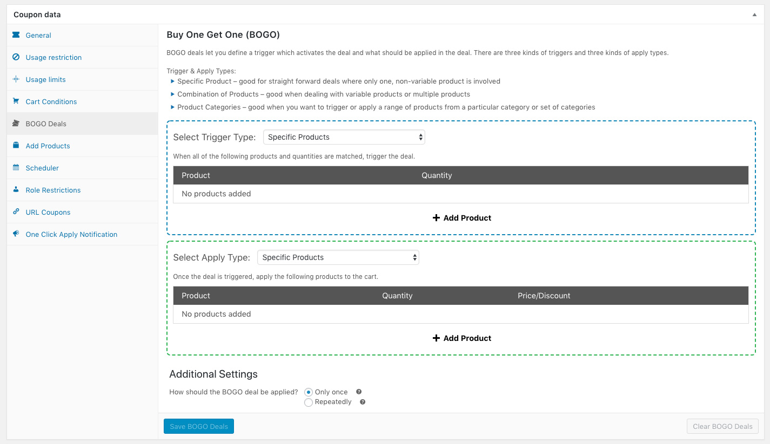Click the 'Select Apply Type:' label
This screenshot has height=444, width=770.
pyautogui.click(x=211, y=258)
